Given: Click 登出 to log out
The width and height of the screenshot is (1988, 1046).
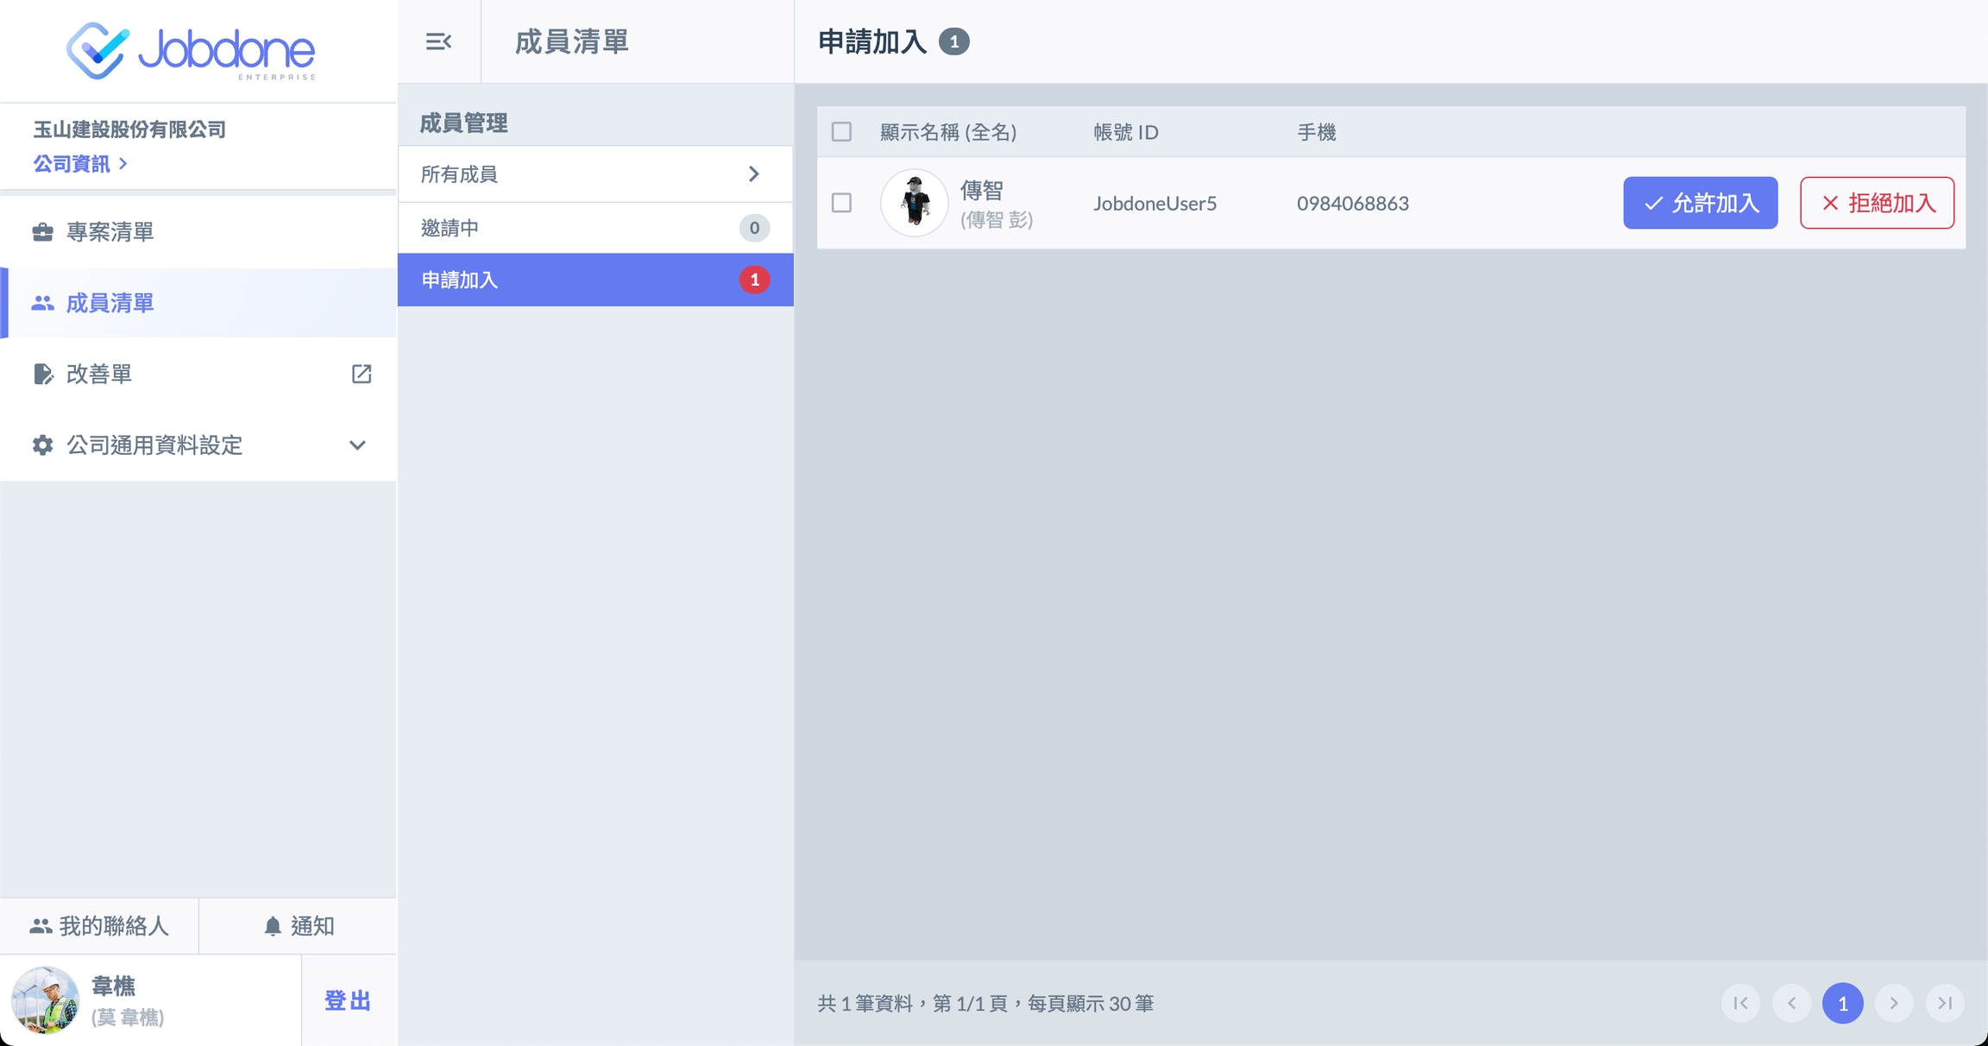Looking at the screenshot, I should pyautogui.click(x=348, y=1000).
